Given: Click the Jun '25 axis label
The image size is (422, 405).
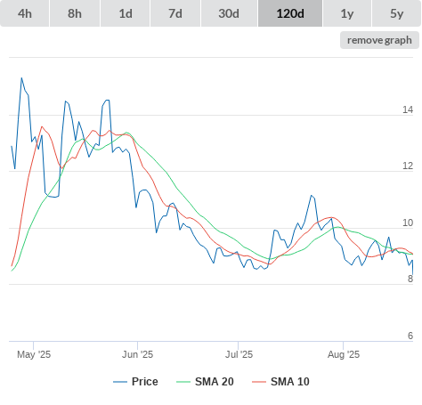Looking at the screenshot, I should coord(137,354).
